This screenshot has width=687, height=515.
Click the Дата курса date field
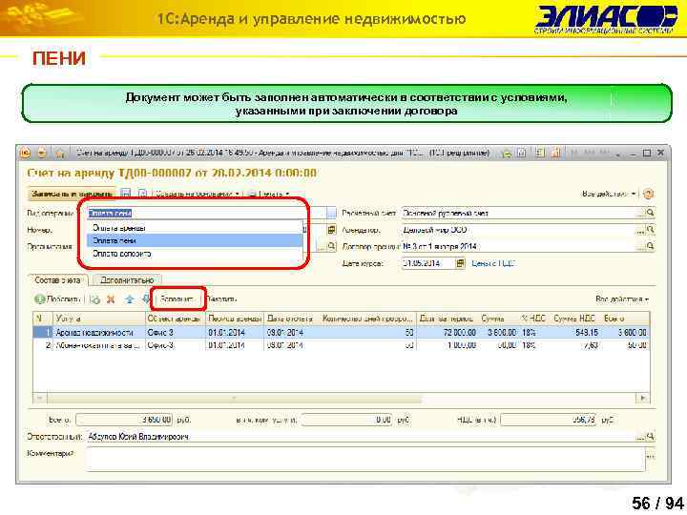pyautogui.click(x=428, y=263)
